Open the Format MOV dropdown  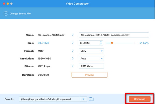[x=91, y=51]
